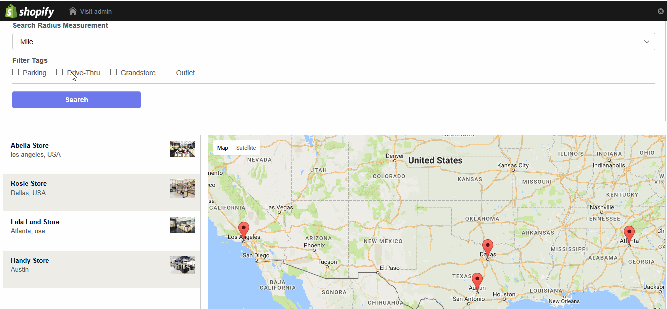Click the Nashville label on the map
Viewport: 667px width, 309px height.
tap(602, 207)
